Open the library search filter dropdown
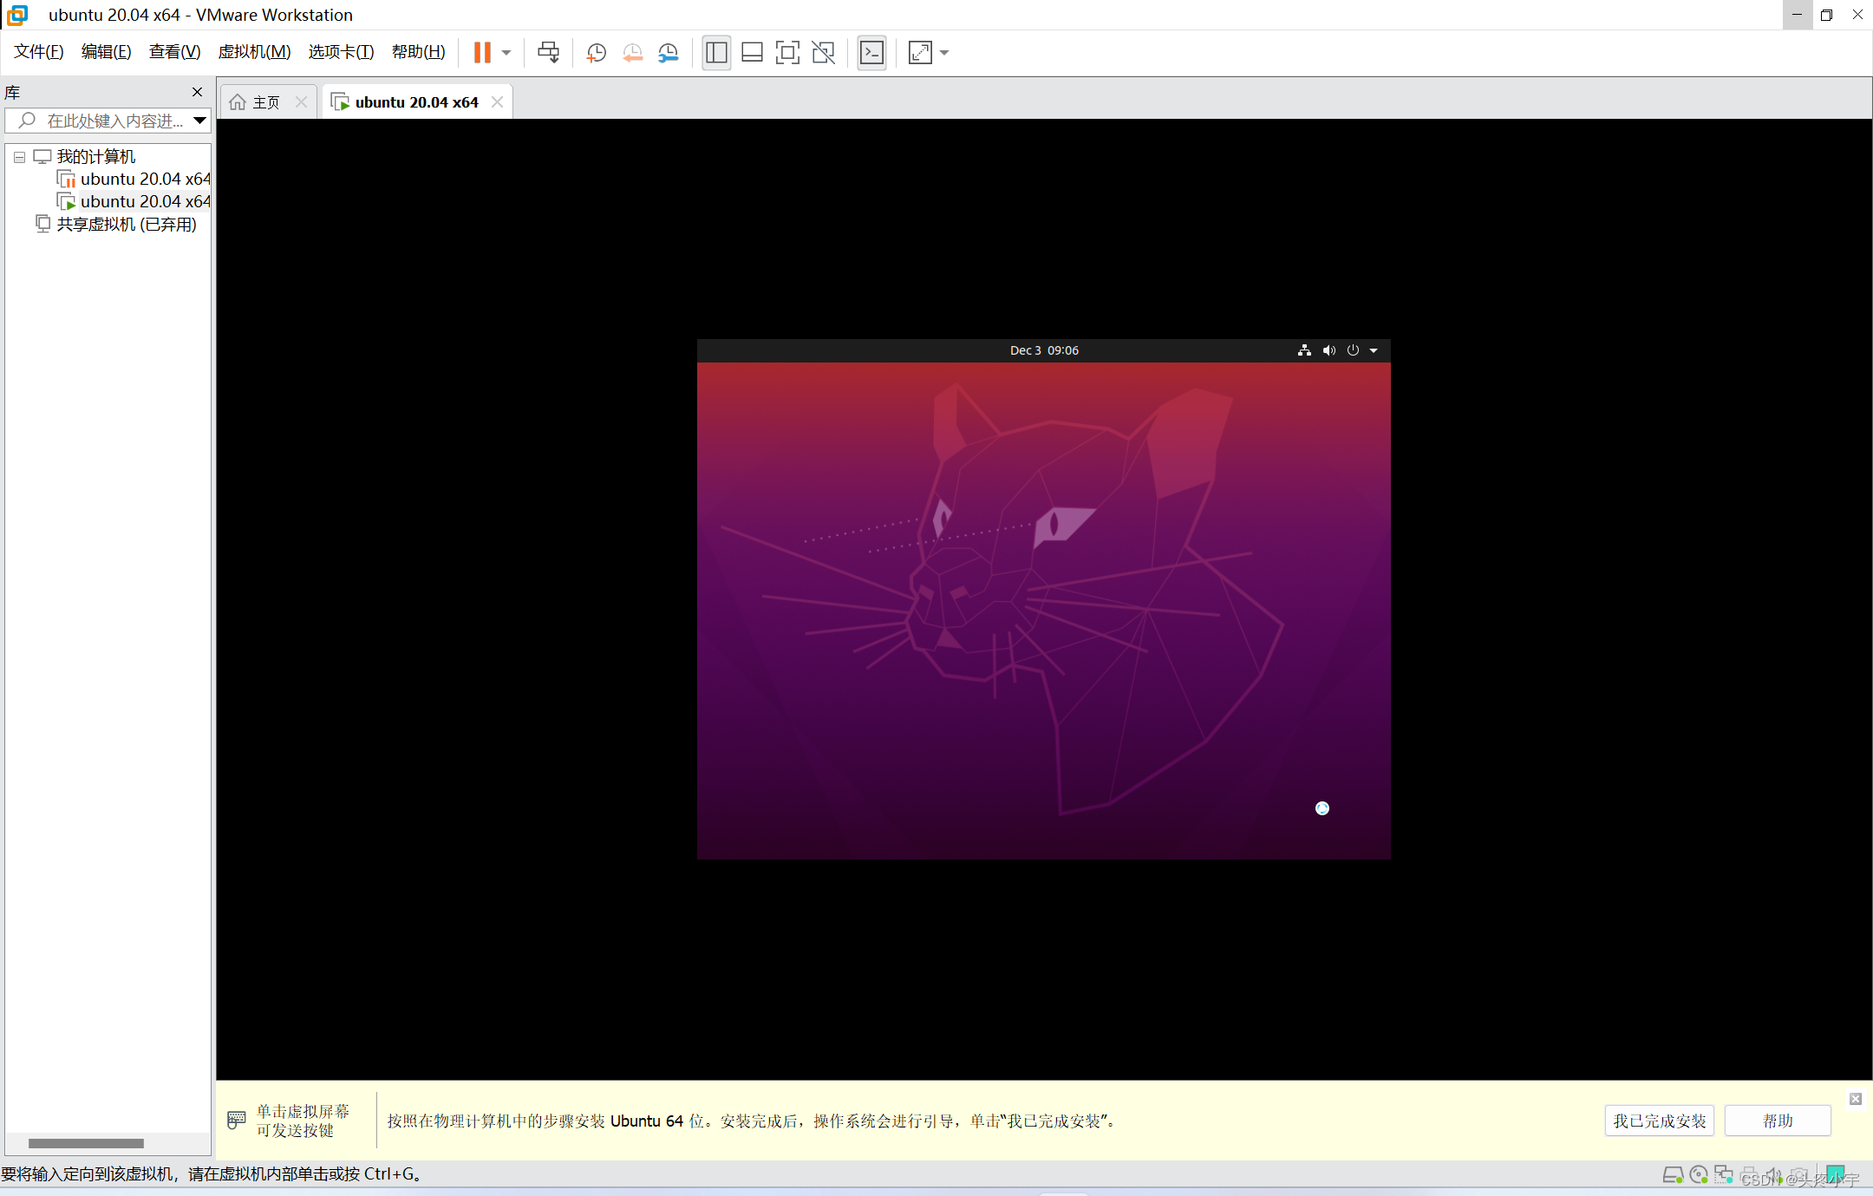The height and width of the screenshot is (1196, 1873). pyautogui.click(x=199, y=121)
